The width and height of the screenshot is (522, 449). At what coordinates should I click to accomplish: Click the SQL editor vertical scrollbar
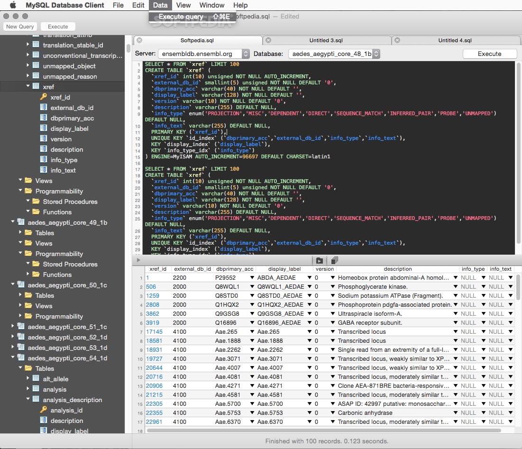click(x=518, y=153)
